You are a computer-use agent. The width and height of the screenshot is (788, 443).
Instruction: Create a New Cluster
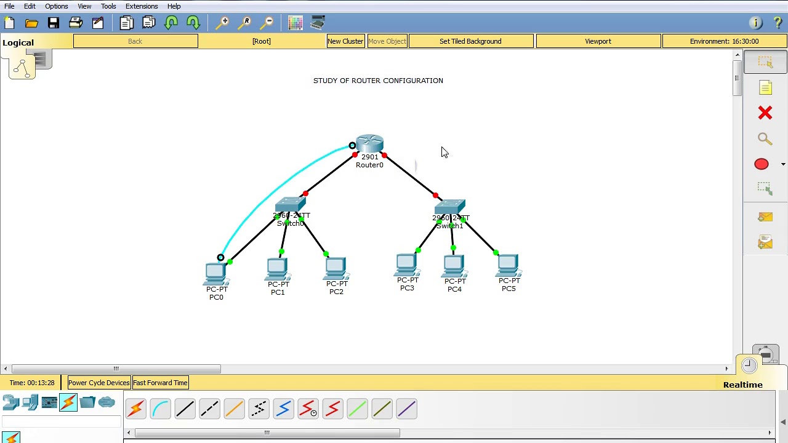coord(345,41)
